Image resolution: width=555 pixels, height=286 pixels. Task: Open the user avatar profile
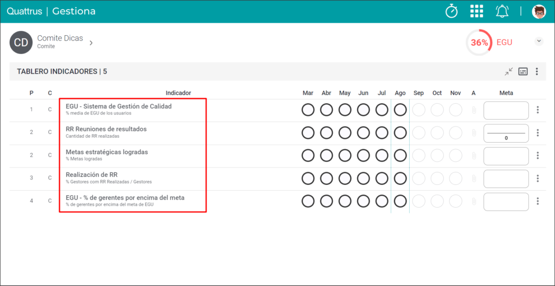539,11
